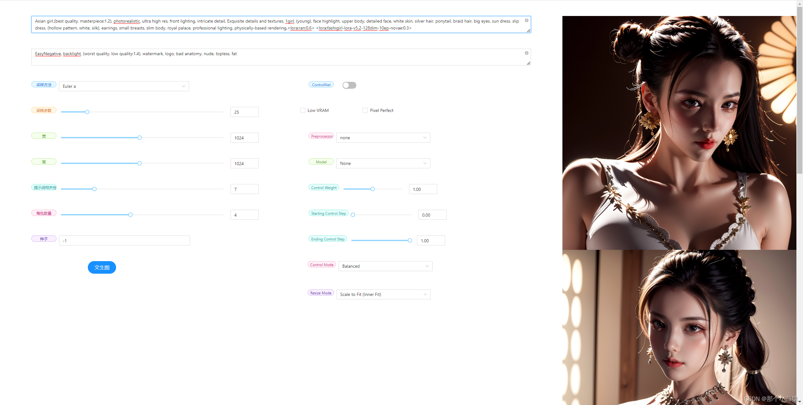Open the Control Mode Balanced dropdown
Screen dimensions: 803x405
pos(385,266)
